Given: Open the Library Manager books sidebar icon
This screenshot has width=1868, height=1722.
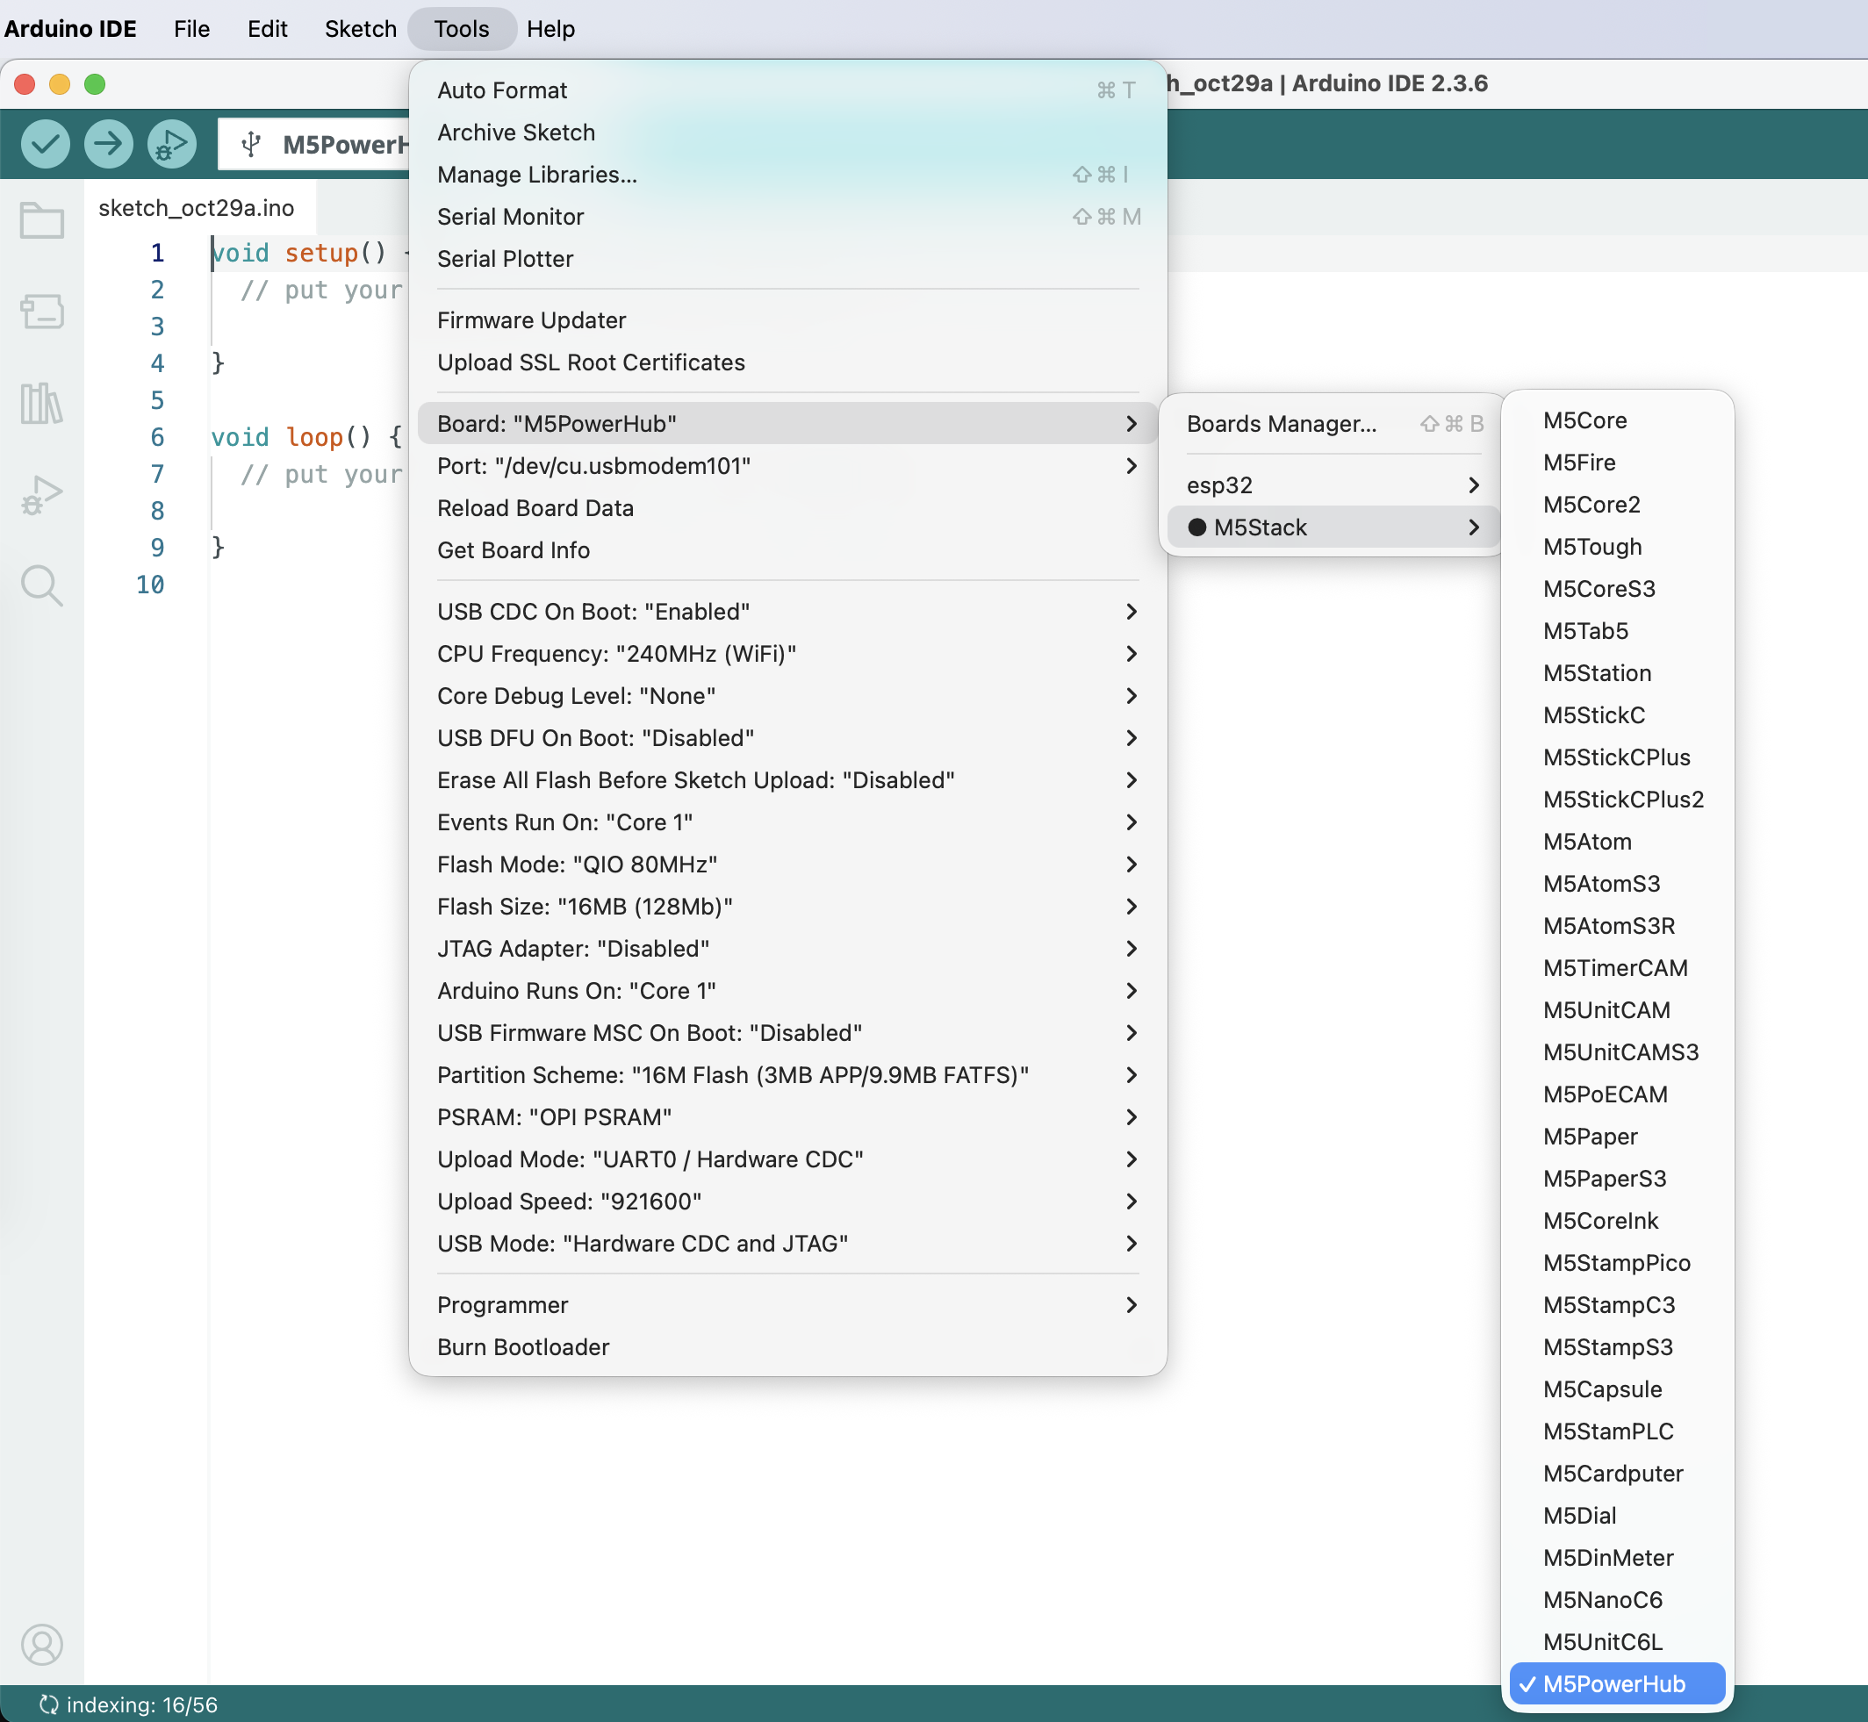Looking at the screenshot, I should 42,404.
